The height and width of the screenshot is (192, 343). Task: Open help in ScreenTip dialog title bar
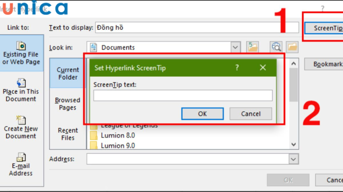click(x=237, y=68)
